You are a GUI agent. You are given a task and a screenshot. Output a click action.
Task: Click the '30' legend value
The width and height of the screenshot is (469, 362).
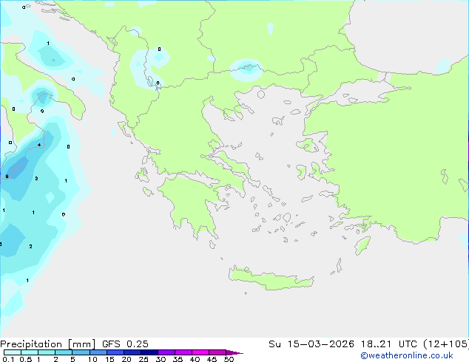point(161,359)
